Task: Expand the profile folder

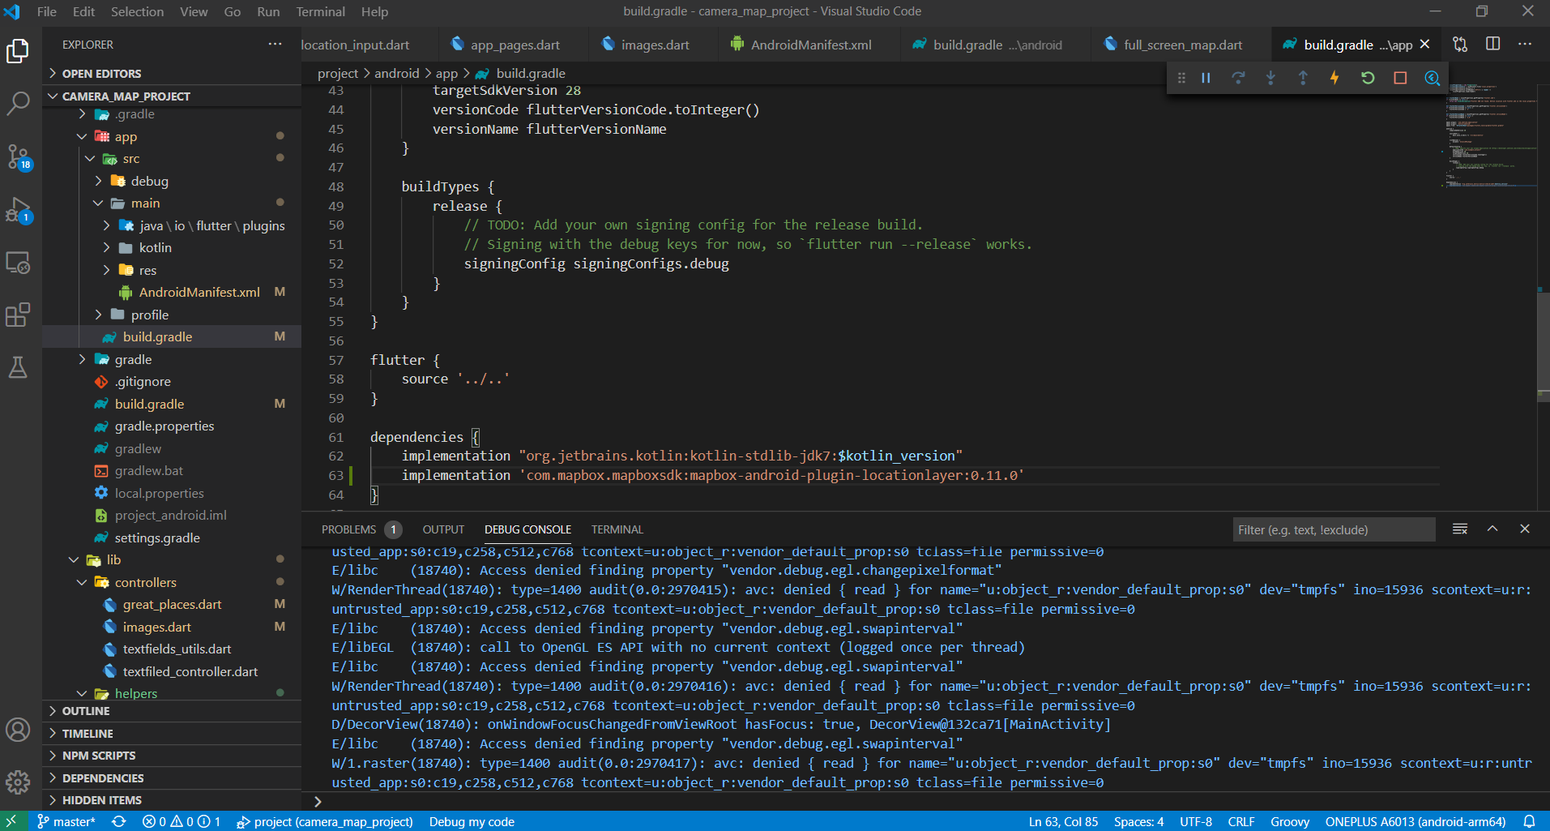Action: point(98,314)
